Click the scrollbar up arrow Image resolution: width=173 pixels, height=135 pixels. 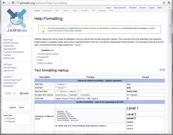pyautogui.click(x=170, y=7)
